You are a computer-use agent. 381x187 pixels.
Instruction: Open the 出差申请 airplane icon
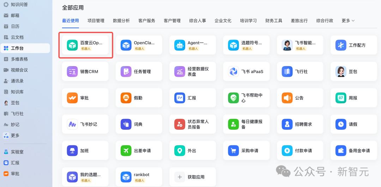click(x=126, y=151)
